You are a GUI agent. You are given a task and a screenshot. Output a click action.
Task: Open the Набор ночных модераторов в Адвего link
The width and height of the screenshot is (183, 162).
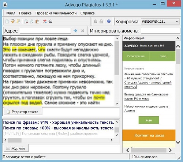(x=146, y=108)
